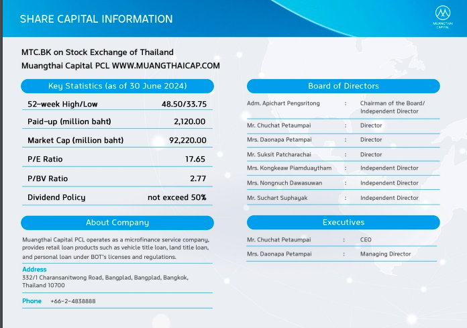Select the P/BV value 2.77

point(198,178)
